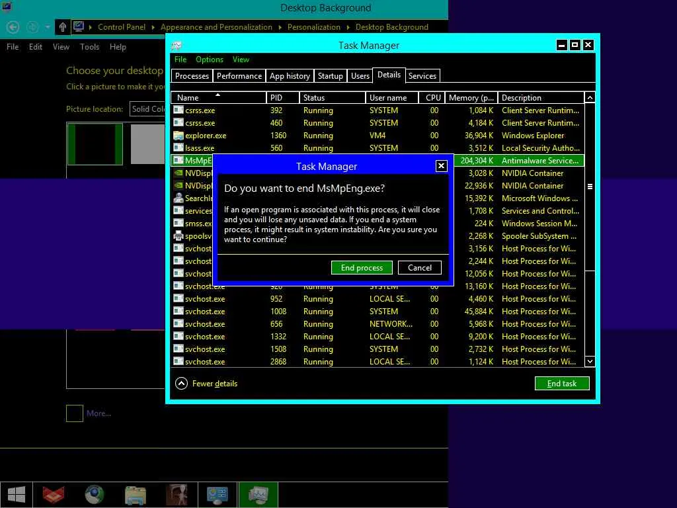Viewport: 677px width, 508px height.
Task: Click the forward arrow in Desktop Background window
Action: click(32, 27)
